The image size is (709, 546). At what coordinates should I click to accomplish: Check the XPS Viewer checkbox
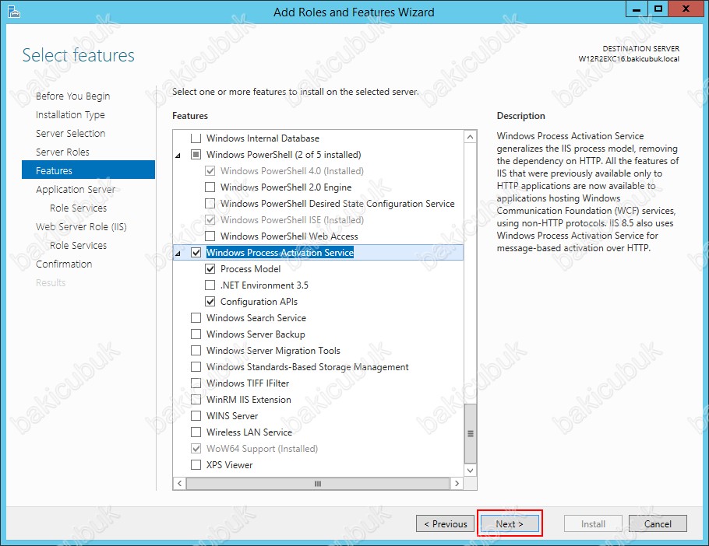coord(196,465)
